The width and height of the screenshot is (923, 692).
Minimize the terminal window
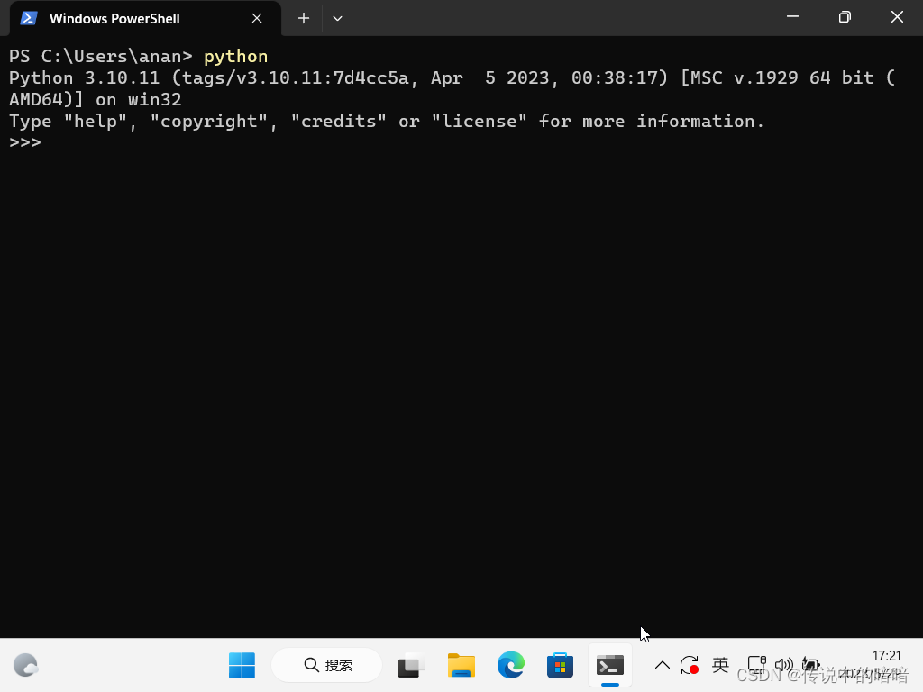point(793,17)
